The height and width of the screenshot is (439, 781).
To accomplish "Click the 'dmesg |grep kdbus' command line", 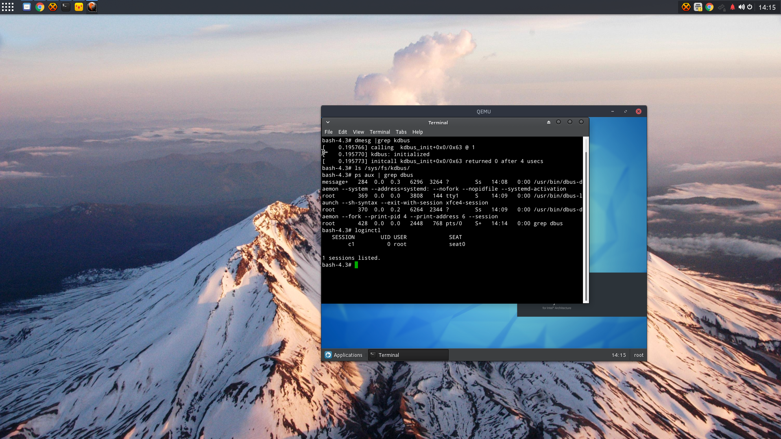I will point(366,141).
